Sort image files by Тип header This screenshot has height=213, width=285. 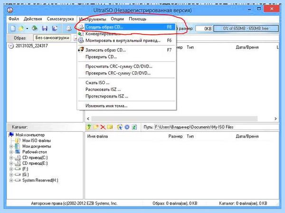tap(190, 47)
